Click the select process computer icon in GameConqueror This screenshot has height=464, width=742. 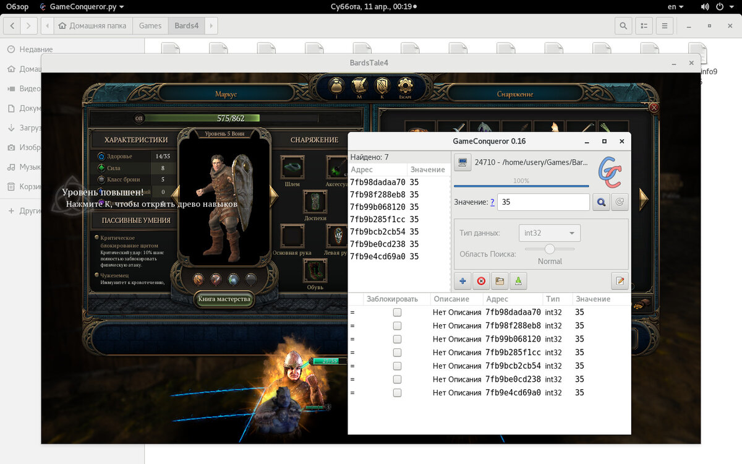pos(462,163)
